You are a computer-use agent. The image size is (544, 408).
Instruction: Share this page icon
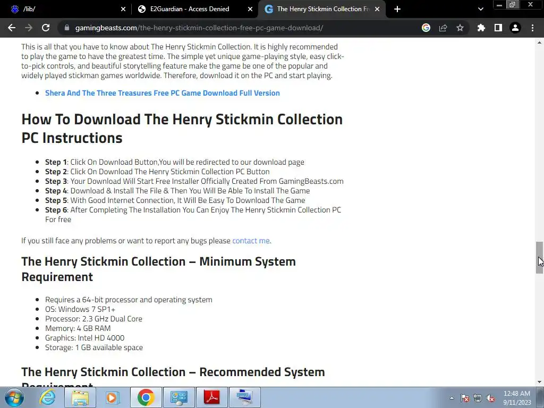click(x=443, y=28)
